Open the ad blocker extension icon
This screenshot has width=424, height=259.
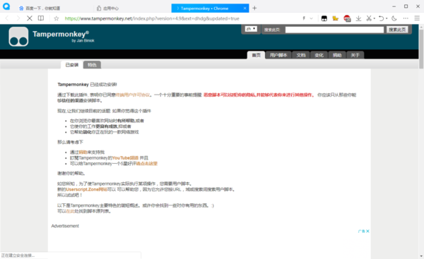point(347,18)
